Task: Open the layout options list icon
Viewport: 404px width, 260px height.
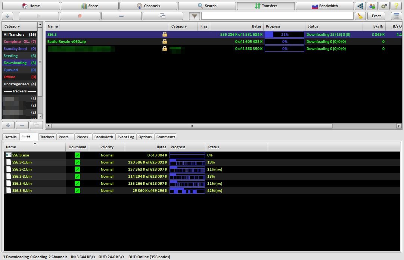Action: pyautogui.click(x=396, y=16)
